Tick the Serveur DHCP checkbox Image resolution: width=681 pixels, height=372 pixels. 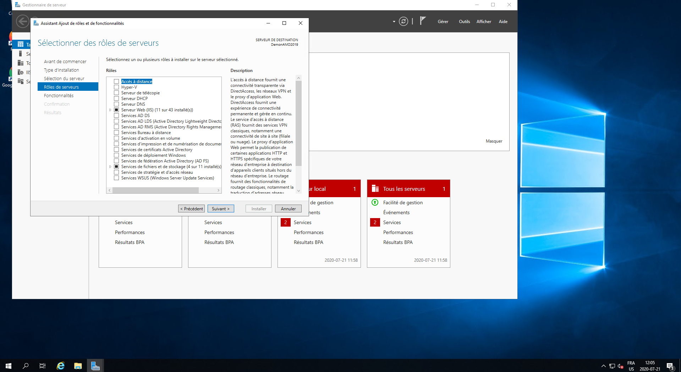(x=116, y=99)
